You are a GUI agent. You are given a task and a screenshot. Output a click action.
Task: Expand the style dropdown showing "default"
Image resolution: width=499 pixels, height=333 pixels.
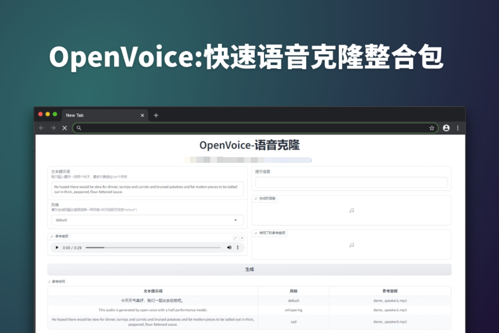coord(147,220)
